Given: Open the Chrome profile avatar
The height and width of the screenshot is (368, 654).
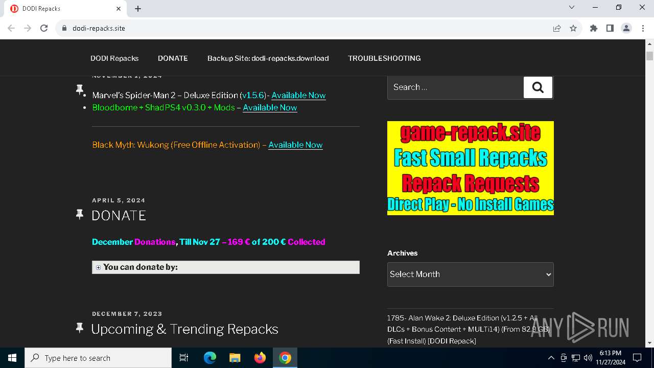Looking at the screenshot, I should pyautogui.click(x=626, y=28).
